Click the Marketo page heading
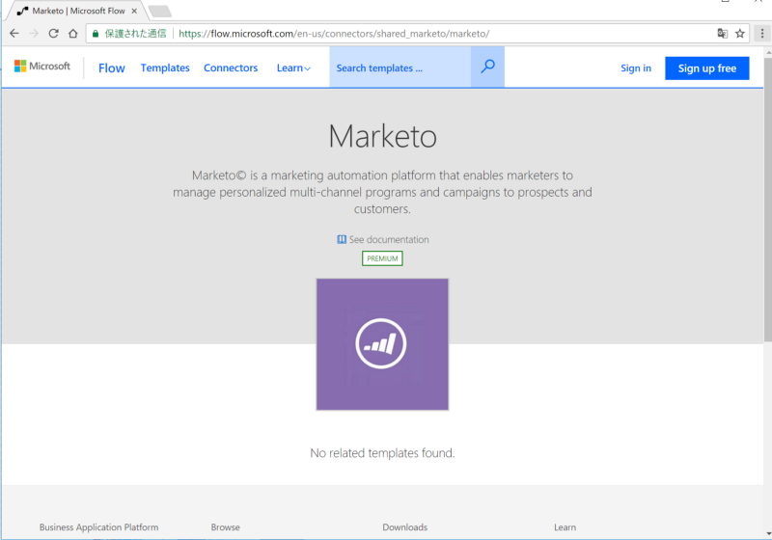Screen dimensions: 772x540 pyautogui.click(x=382, y=136)
